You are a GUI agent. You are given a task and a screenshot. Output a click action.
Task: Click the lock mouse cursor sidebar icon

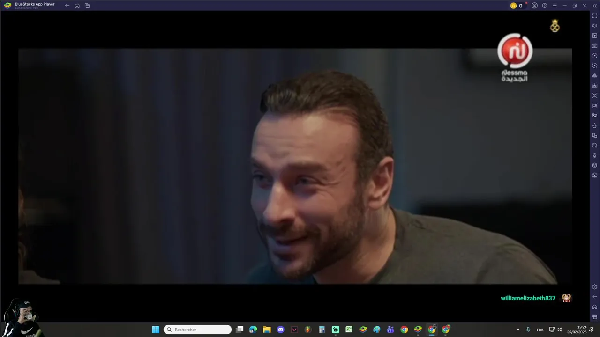click(595, 36)
